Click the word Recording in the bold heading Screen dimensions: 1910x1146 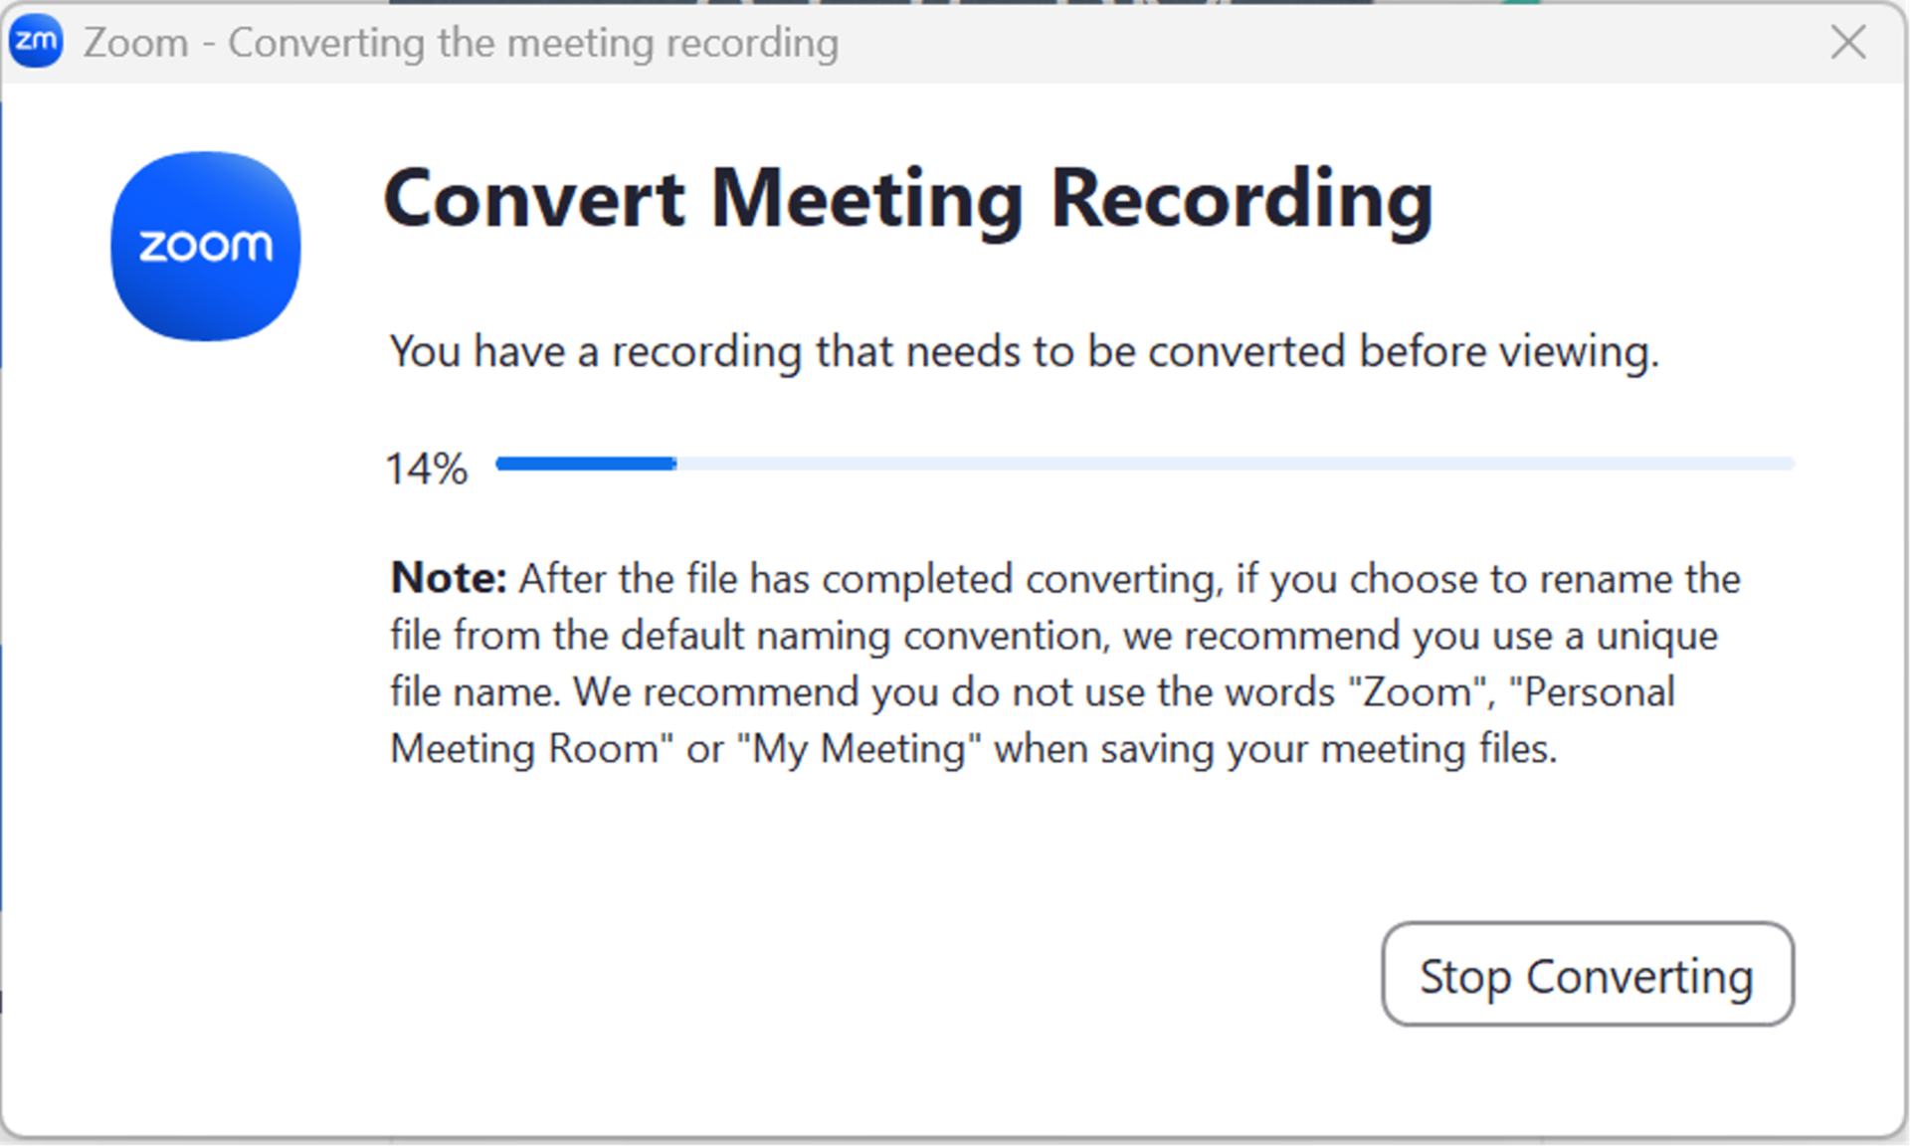pos(1241,201)
